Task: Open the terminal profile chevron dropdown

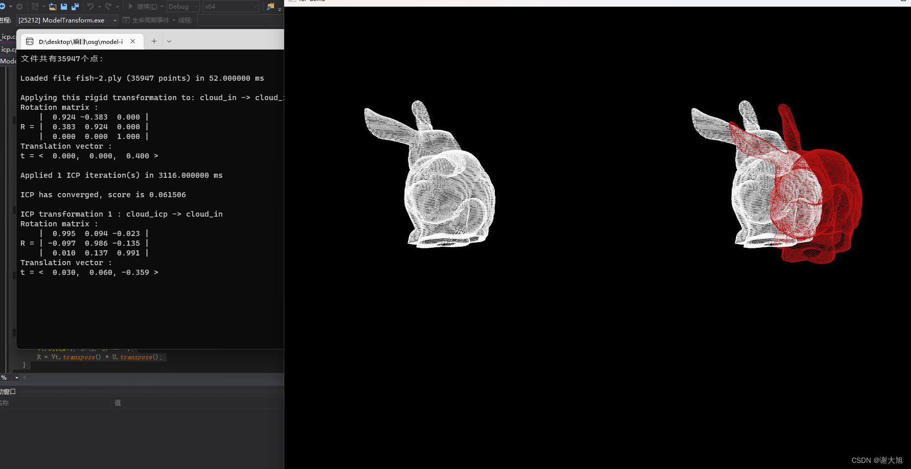Action: tap(169, 41)
